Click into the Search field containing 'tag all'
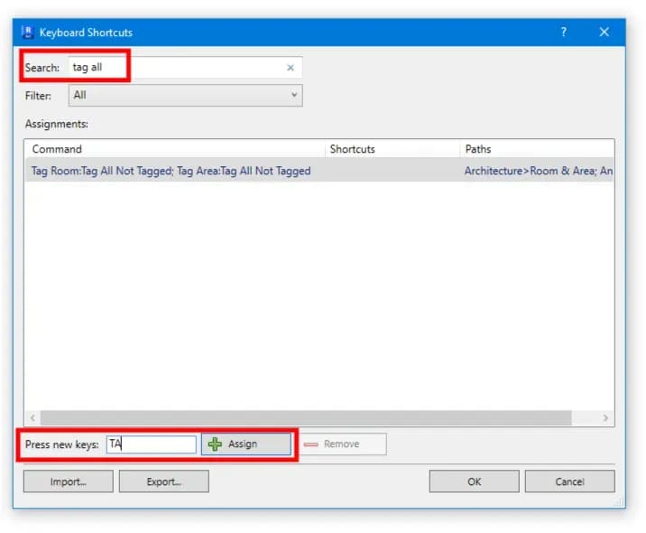The width and height of the screenshot is (646, 533). click(185, 67)
